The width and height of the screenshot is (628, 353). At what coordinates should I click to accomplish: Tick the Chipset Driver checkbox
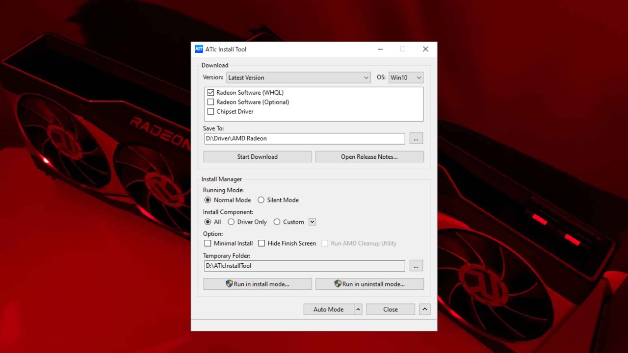click(x=211, y=111)
